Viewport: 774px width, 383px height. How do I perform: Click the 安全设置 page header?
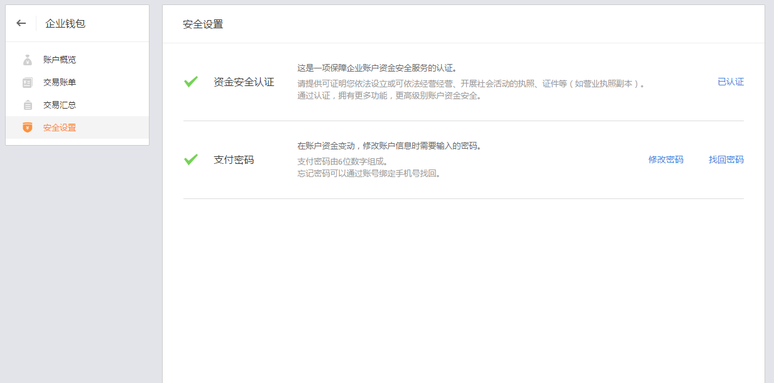pyautogui.click(x=203, y=24)
